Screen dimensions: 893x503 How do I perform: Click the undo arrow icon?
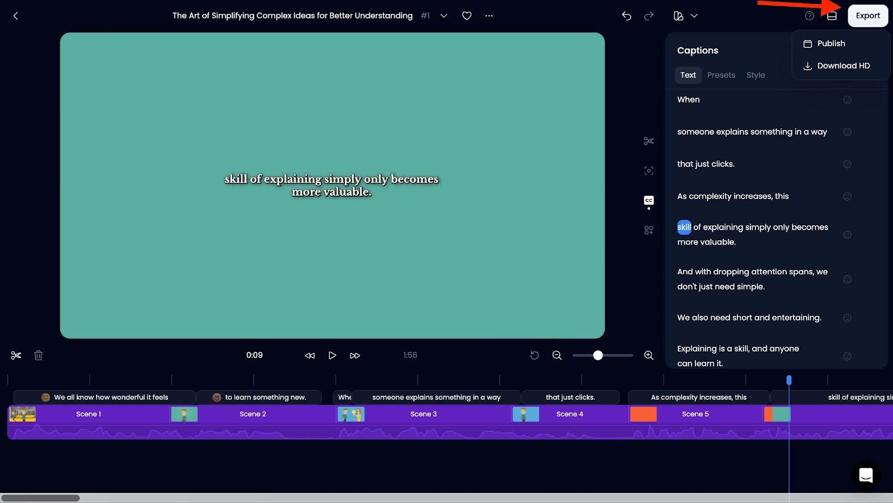click(626, 16)
